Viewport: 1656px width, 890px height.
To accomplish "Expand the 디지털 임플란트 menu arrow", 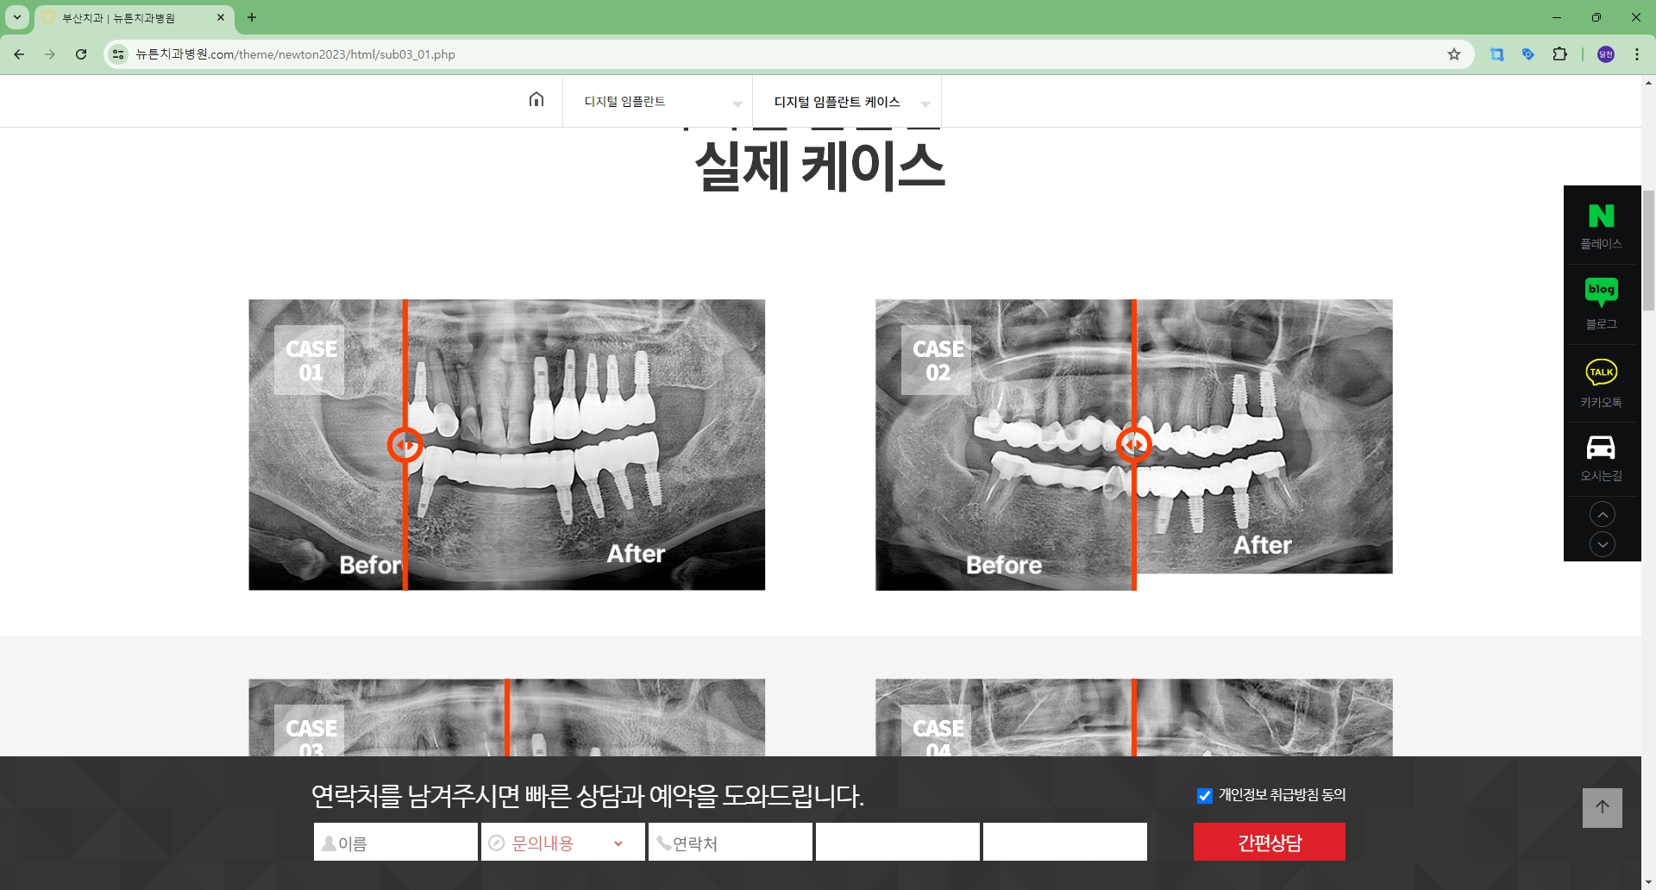I will coord(737,103).
